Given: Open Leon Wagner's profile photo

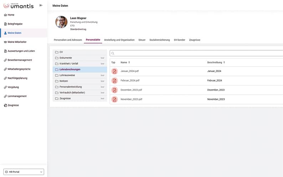Looking at the screenshot, I should click(x=61, y=22).
